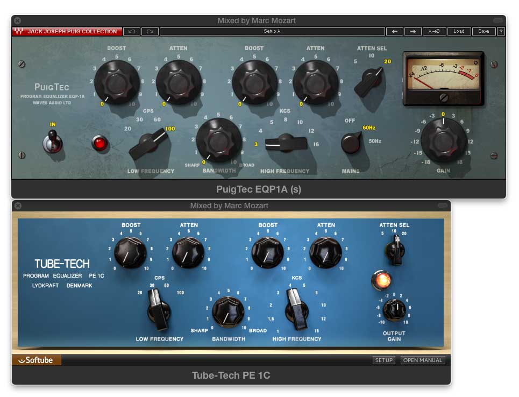
Task: Open the Load preset menu
Action: [459, 31]
